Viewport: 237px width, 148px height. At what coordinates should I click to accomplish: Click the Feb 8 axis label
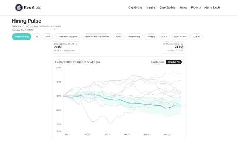(x=107, y=134)
